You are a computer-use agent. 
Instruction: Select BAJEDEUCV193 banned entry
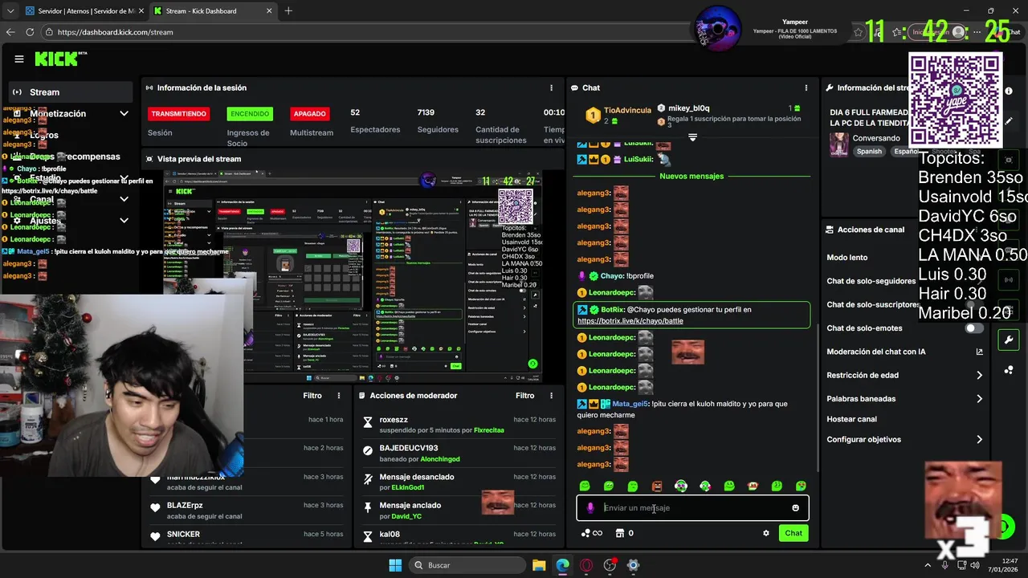coord(457,454)
